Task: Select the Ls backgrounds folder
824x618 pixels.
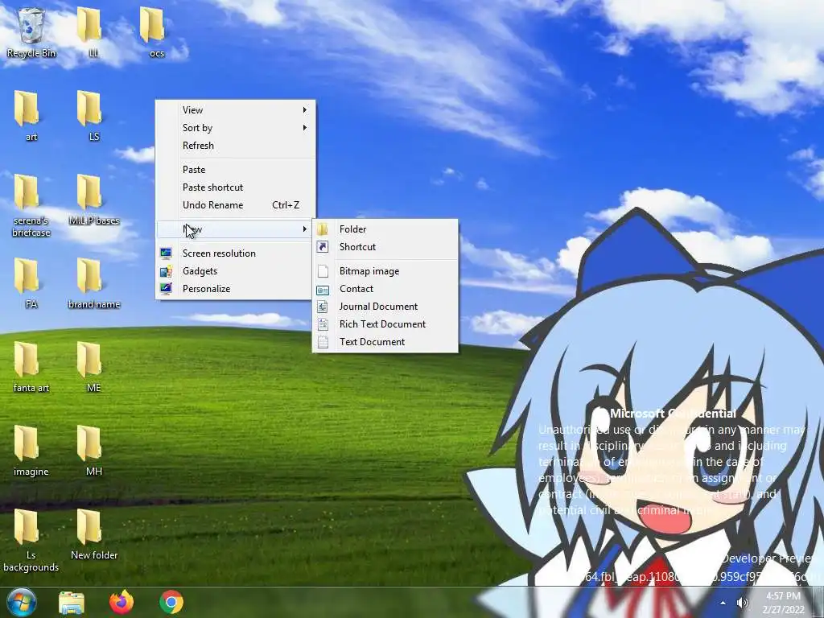Action: [x=31, y=540]
